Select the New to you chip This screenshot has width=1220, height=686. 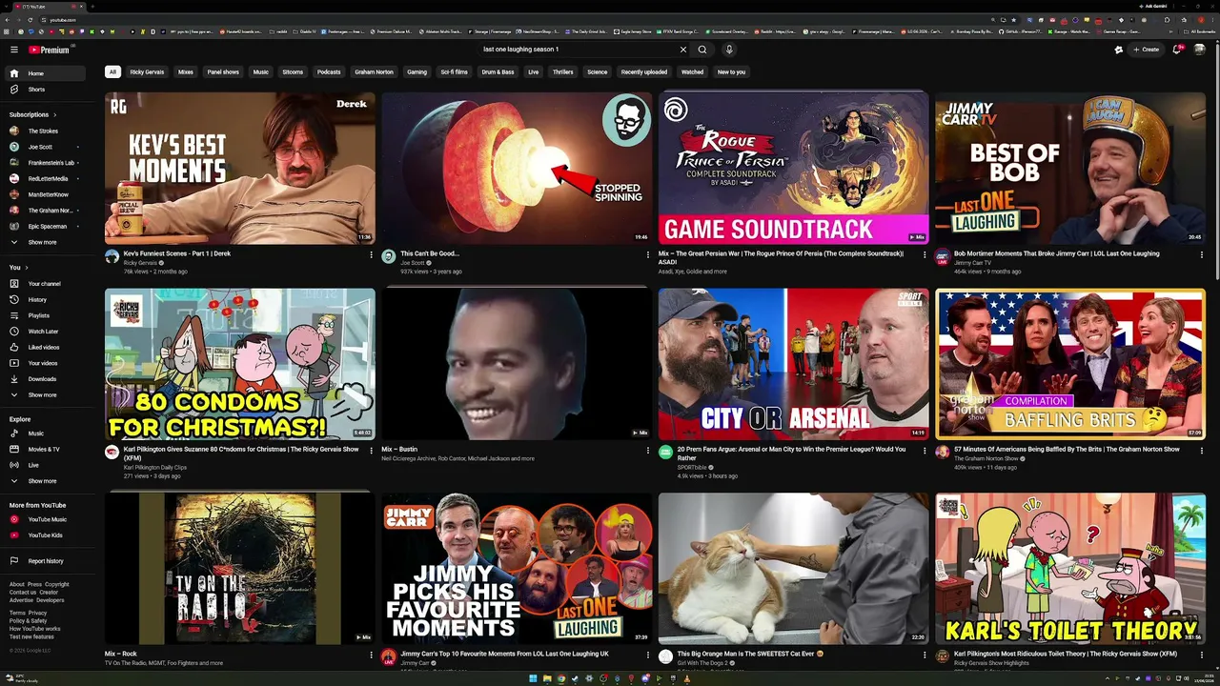(x=731, y=72)
